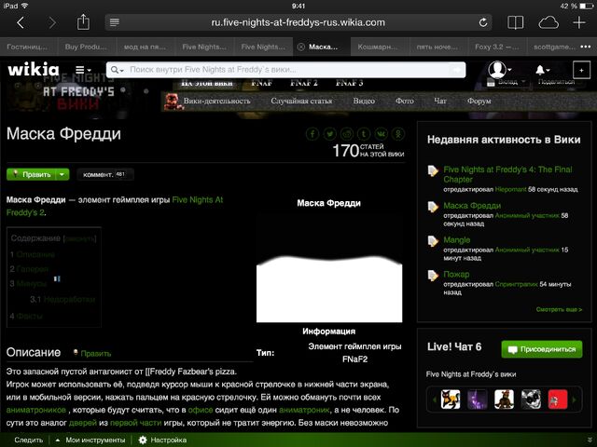This screenshot has width=597, height=447.
Task: Share article on Tumblr icon
Action: click(x=364, y=134)
